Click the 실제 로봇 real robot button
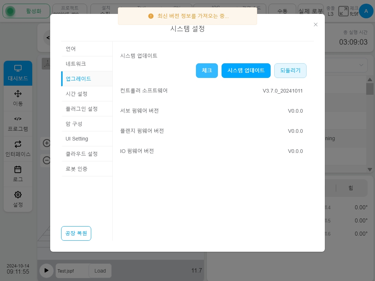The width and height of the screenshot is (375, 281). point(311,11)
